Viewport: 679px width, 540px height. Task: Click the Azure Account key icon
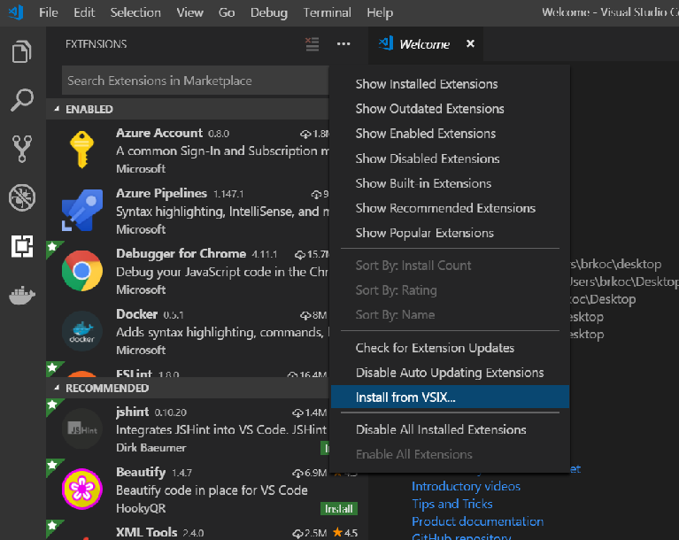[81, 150]
